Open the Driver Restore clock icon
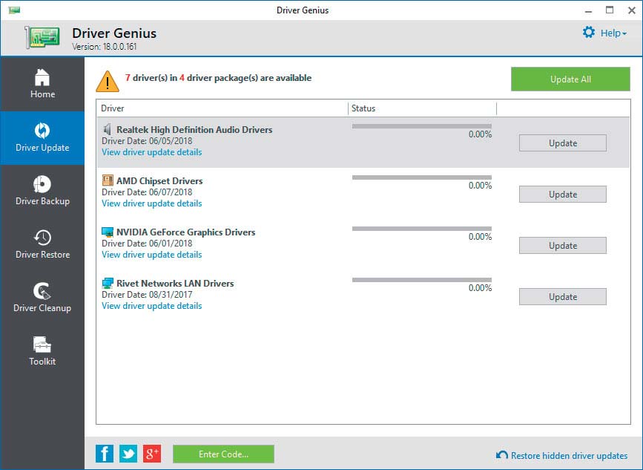Screen dimensions: 643x470 tap(42, 238)
